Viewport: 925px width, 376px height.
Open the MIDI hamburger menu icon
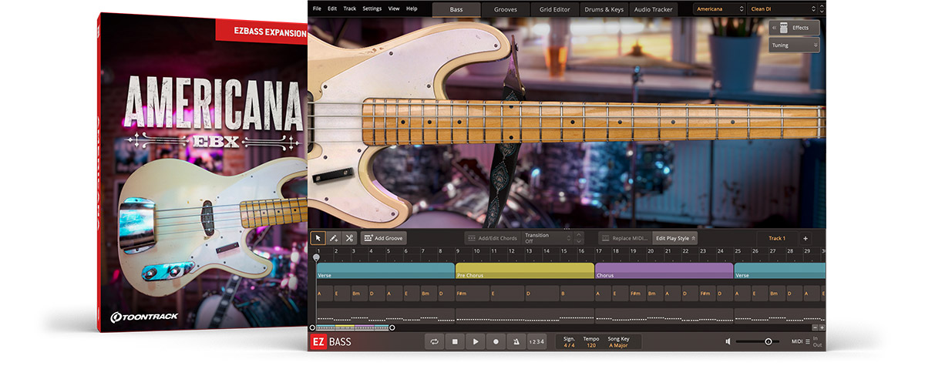(807, 341)
